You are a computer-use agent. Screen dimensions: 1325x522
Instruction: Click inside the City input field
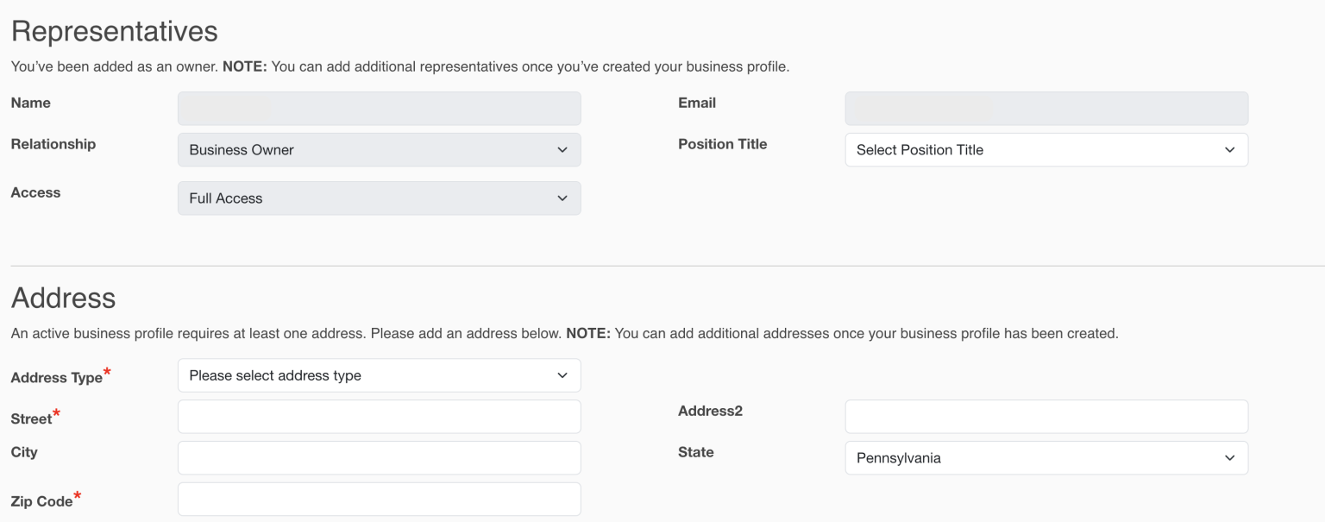click(x=379, y=457)
